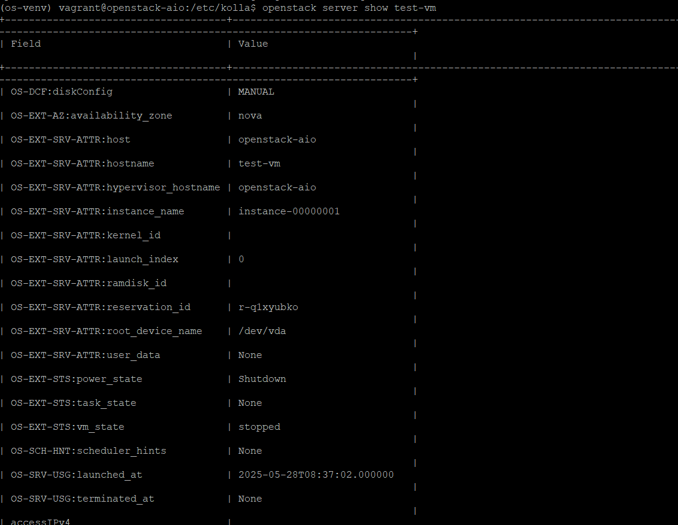
Task: Click None in the user_data row
Action: 250,355
